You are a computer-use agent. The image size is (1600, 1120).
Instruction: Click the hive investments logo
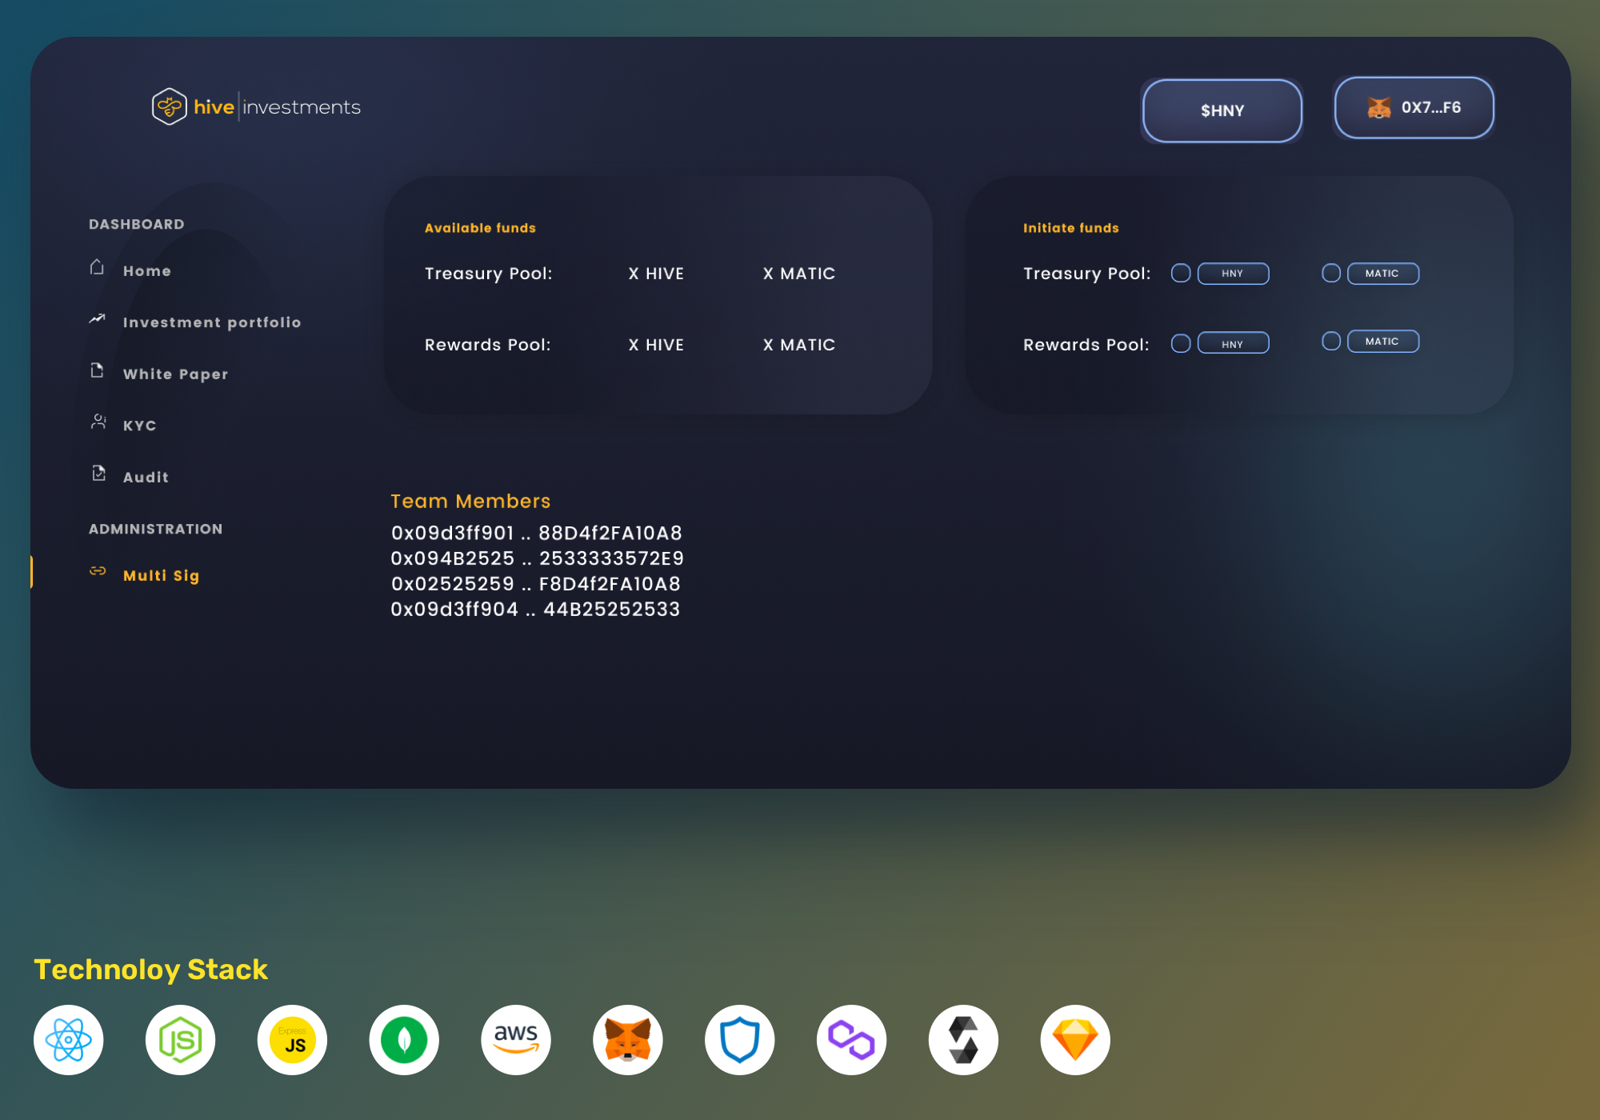point(256,106)
